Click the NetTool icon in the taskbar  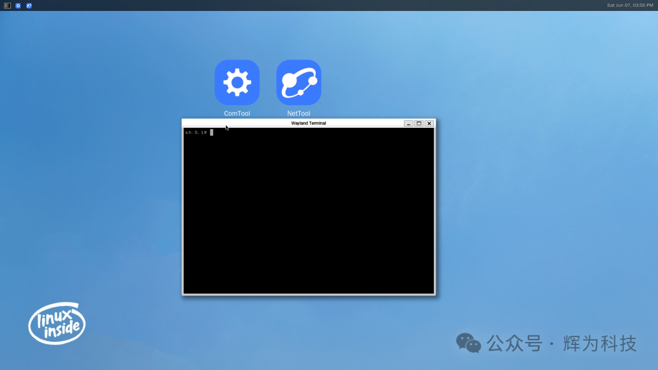pos(28,5)
